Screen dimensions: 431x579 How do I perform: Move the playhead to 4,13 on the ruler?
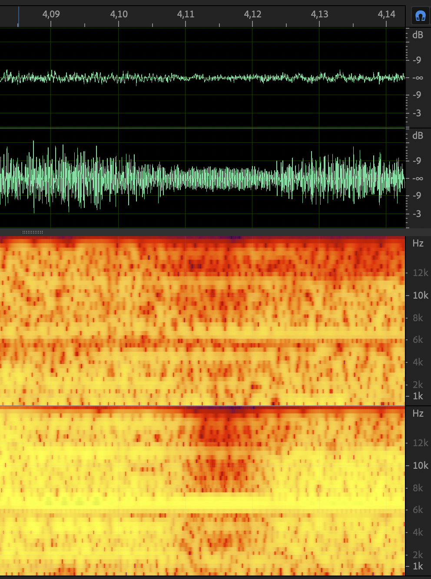pos(319,14)
